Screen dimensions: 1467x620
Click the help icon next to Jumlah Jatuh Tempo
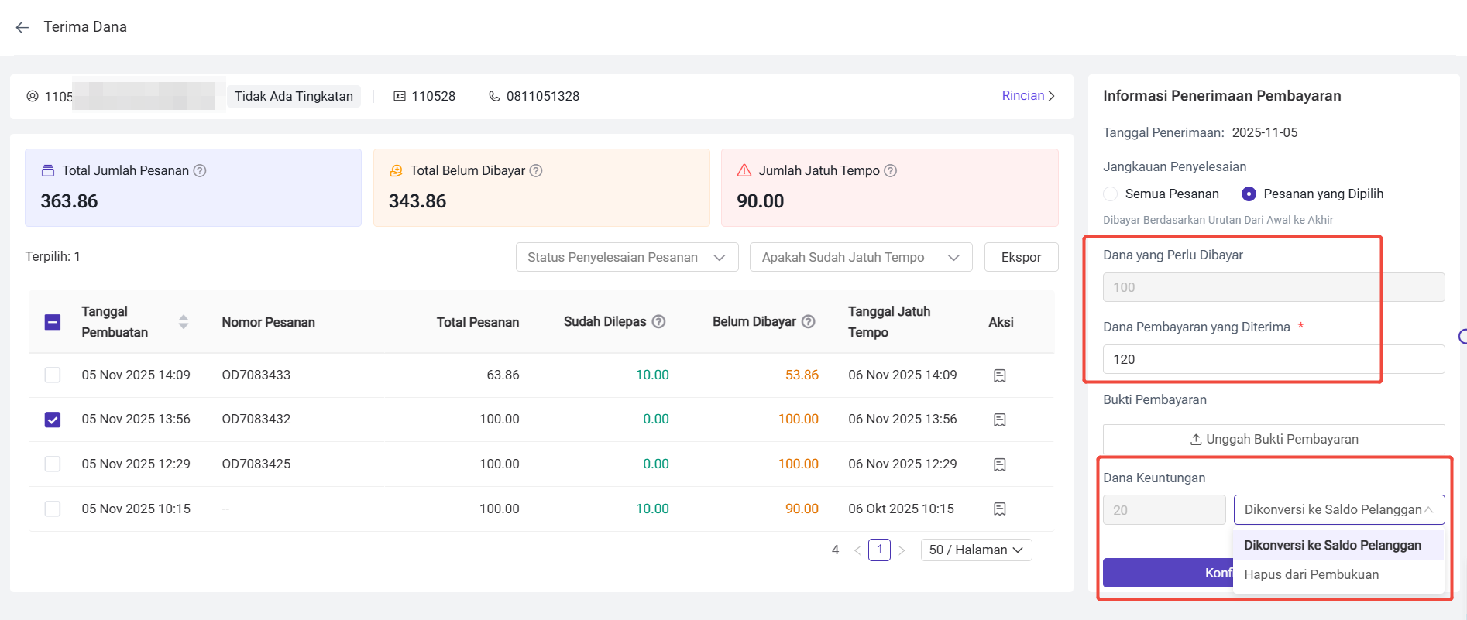tap(891, 170)
